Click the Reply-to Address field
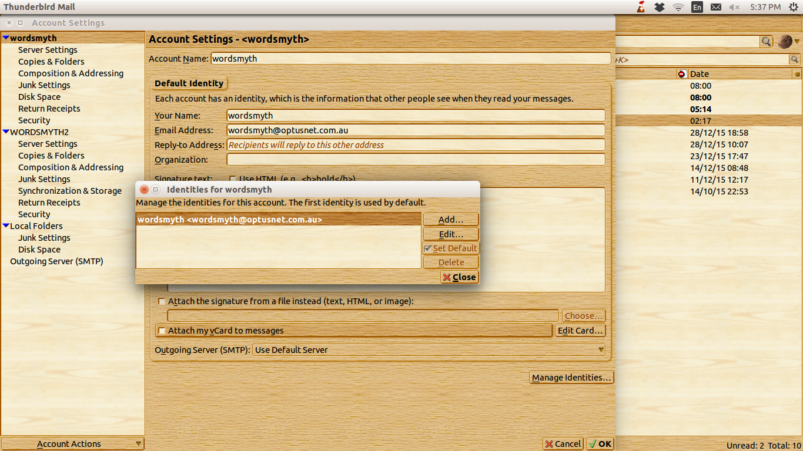Screen dimensions: 803x451 click(416, 145)
